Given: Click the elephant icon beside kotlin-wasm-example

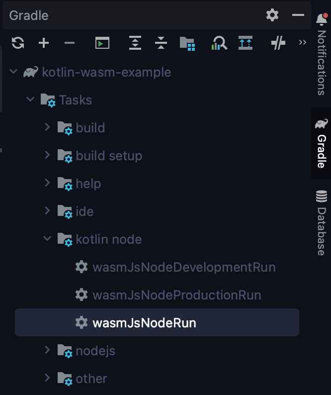Looking at the screenshot, I should tap(31, 72).
